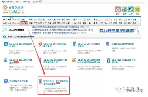Open 招聘 in the navigation
This screenshot has height=97, width=148.
point(115,23)
